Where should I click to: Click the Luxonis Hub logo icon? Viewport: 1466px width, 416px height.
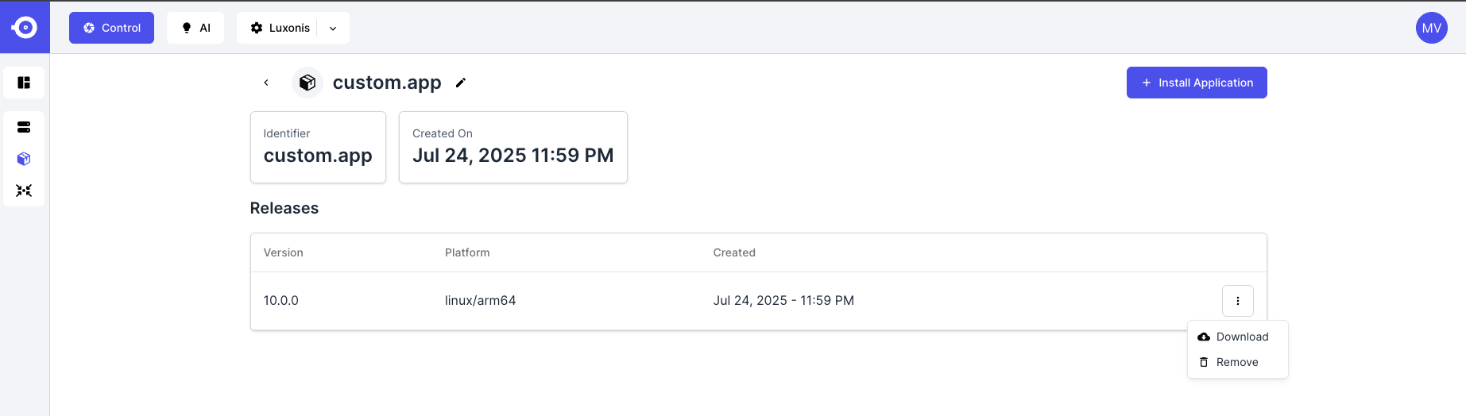25,28
